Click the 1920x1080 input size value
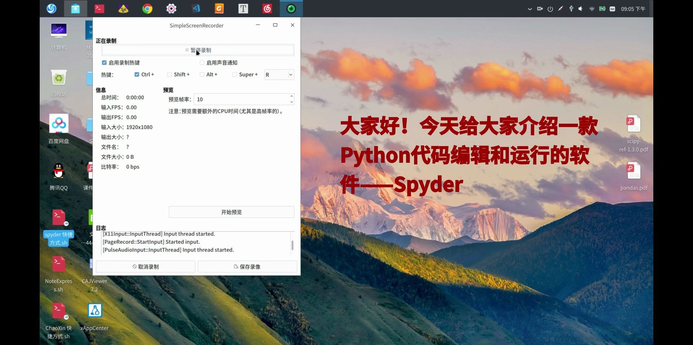Screen dimensions: 693x345 139,127
